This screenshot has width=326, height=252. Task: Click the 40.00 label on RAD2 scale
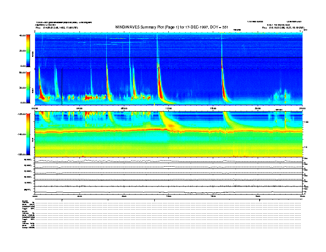pyautogui.click(x=22, y=35)
